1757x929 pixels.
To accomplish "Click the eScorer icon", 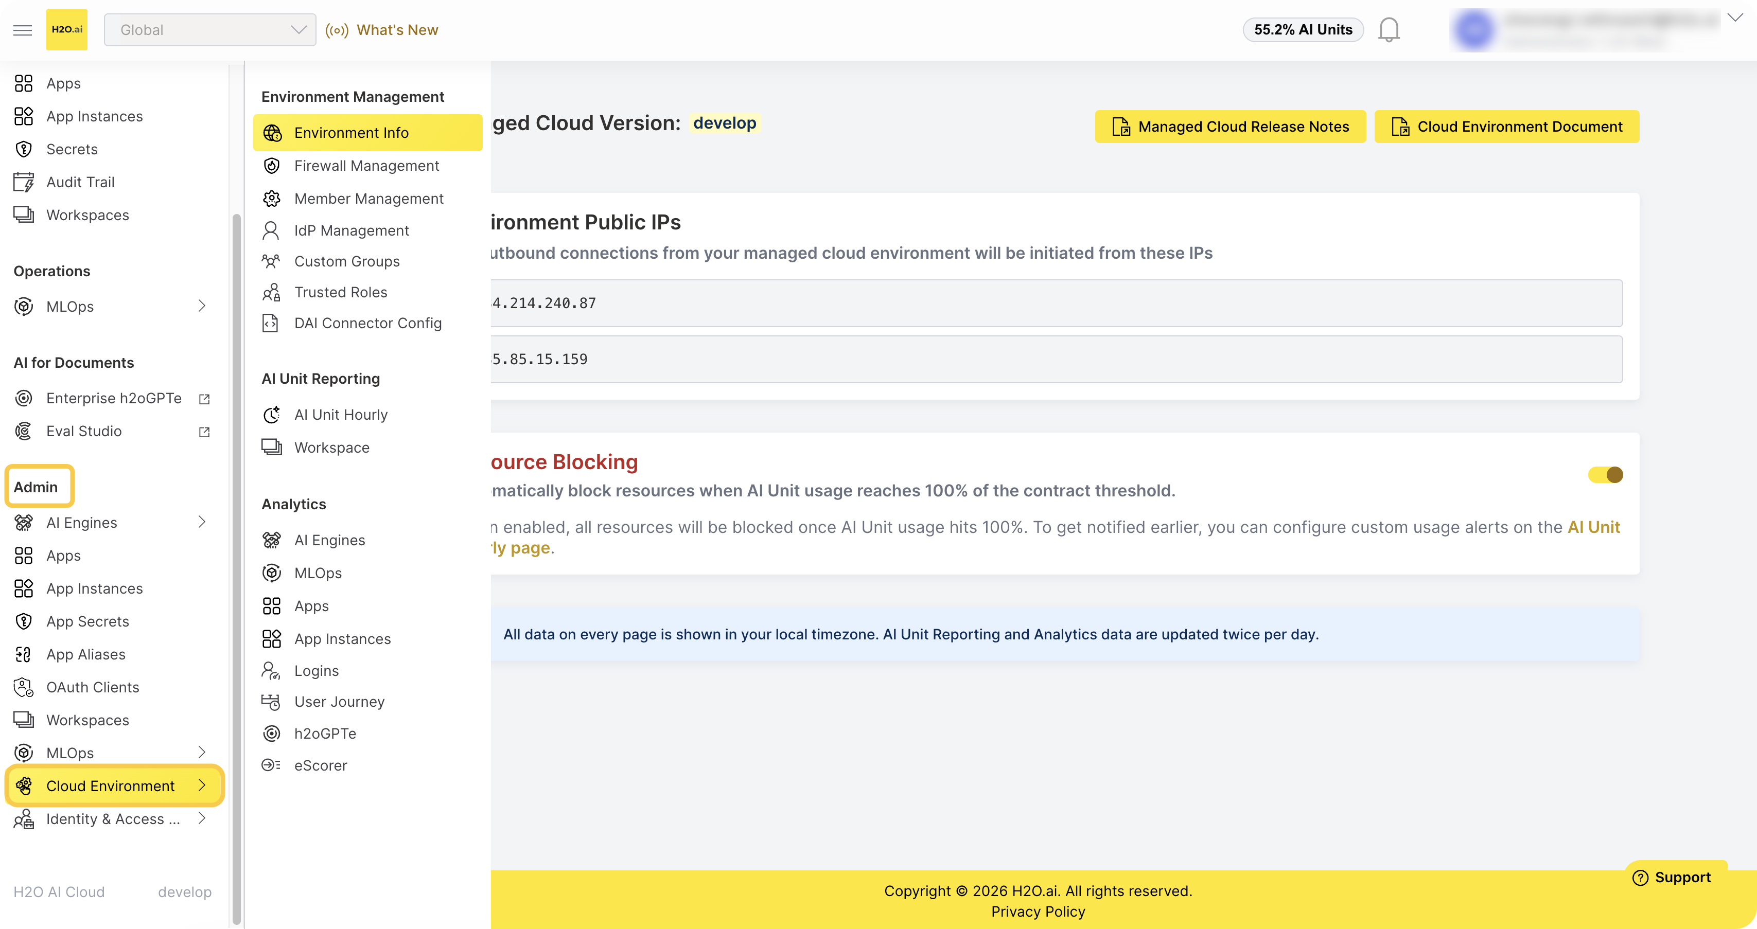I will click(271, 765).
